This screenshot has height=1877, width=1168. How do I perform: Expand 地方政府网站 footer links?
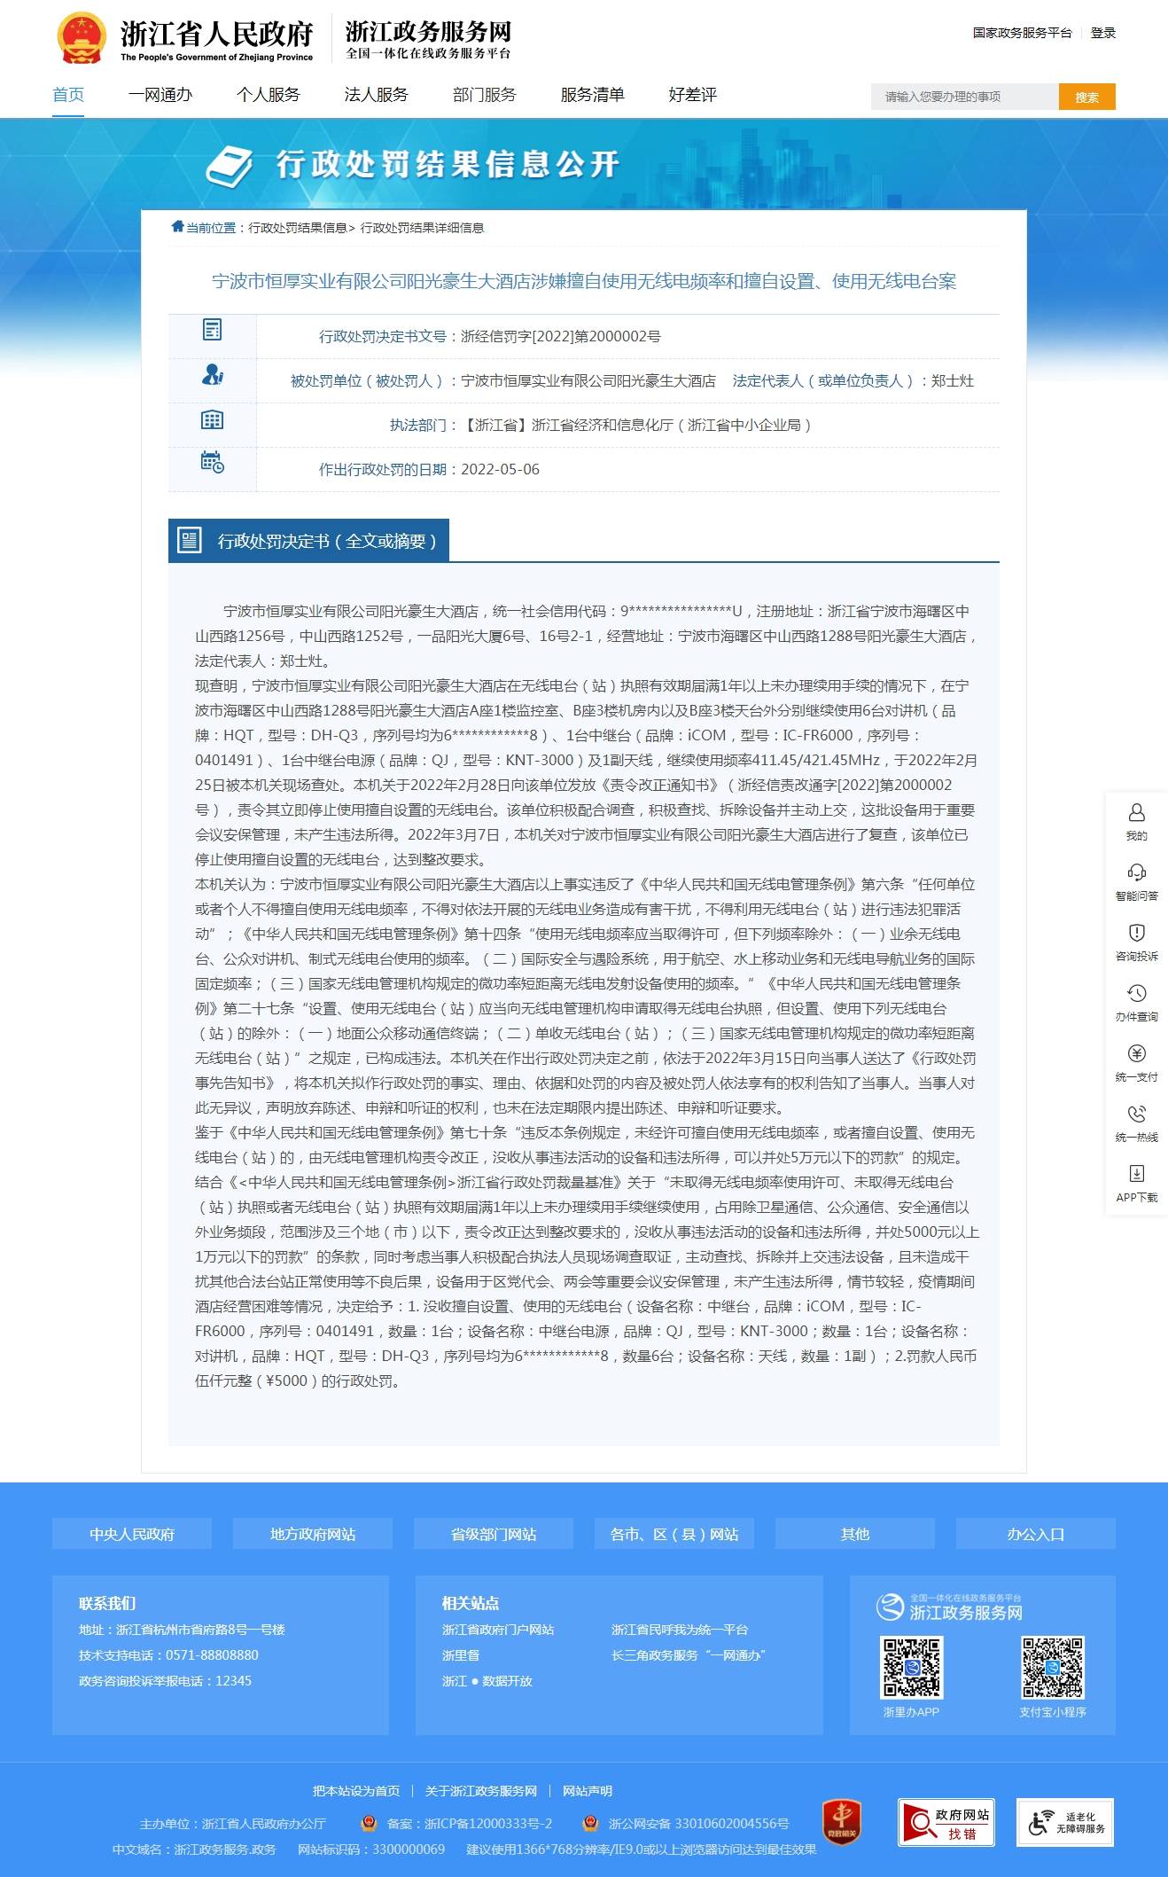313,1534
